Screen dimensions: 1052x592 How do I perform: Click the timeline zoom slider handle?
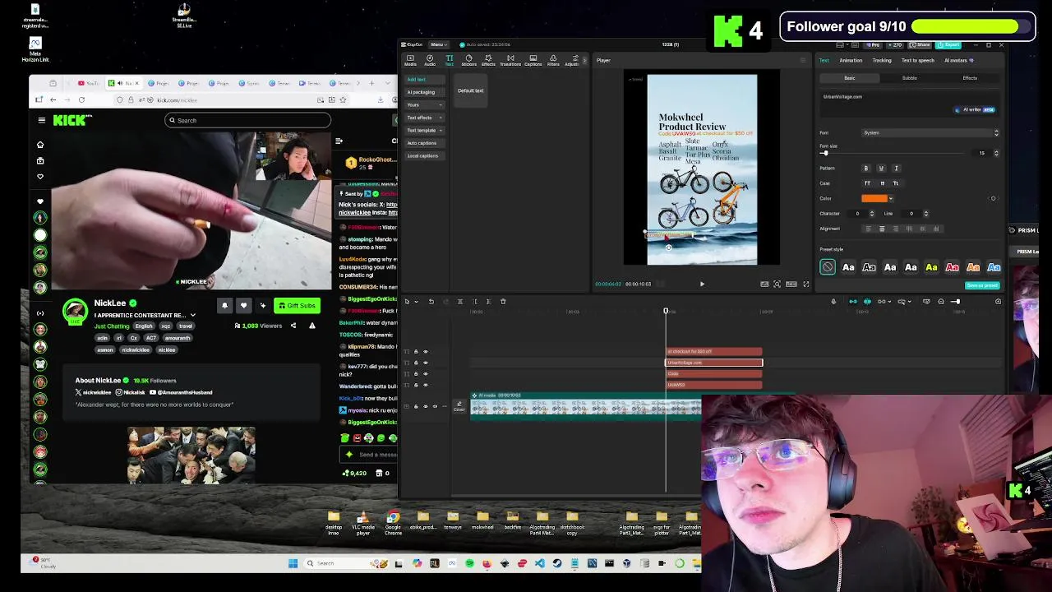(x=957, y=302)
